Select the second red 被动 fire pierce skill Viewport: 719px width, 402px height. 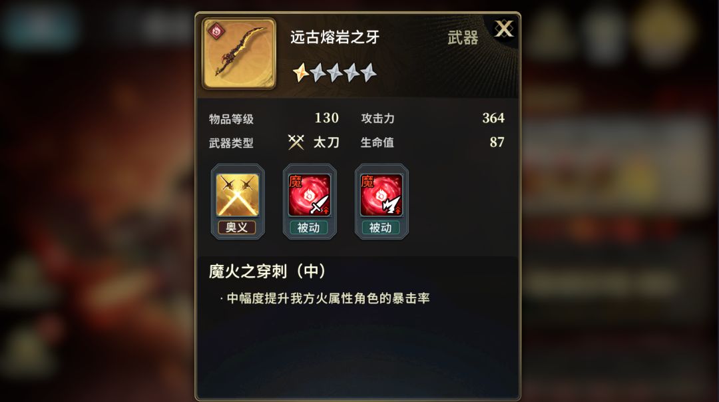click(381, 195)
